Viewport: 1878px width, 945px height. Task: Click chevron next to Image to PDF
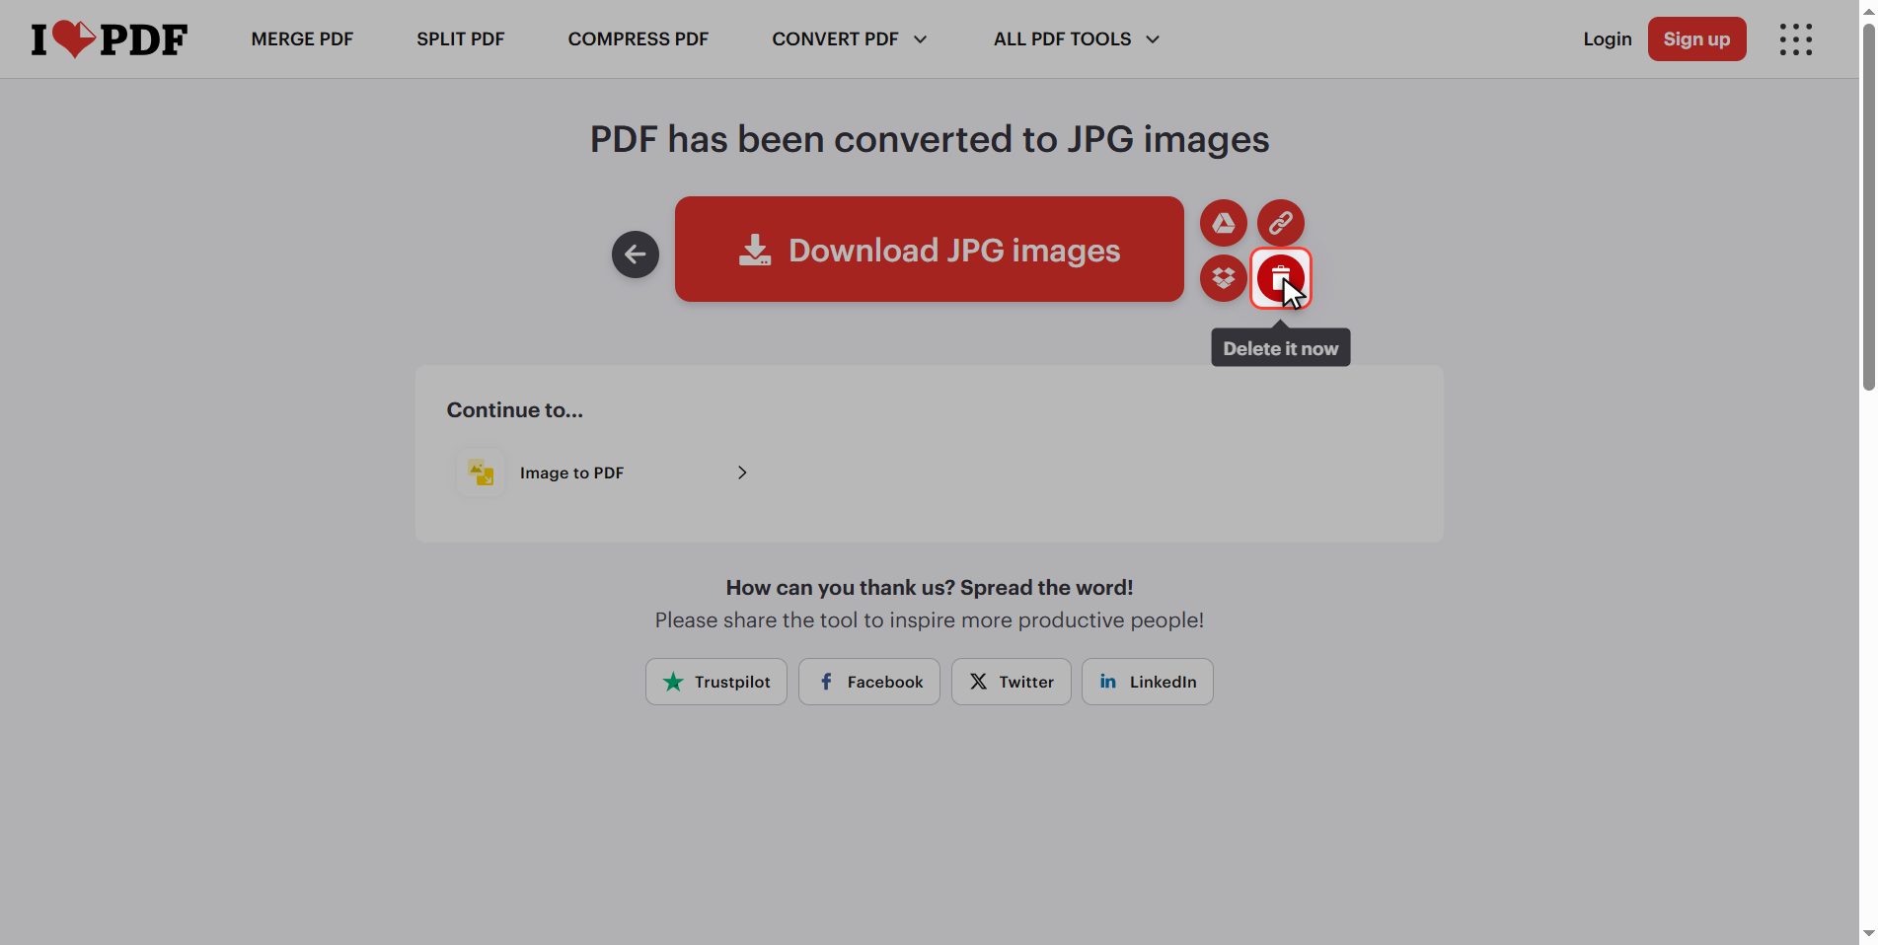pyautogui.click(x=742, y=472)
